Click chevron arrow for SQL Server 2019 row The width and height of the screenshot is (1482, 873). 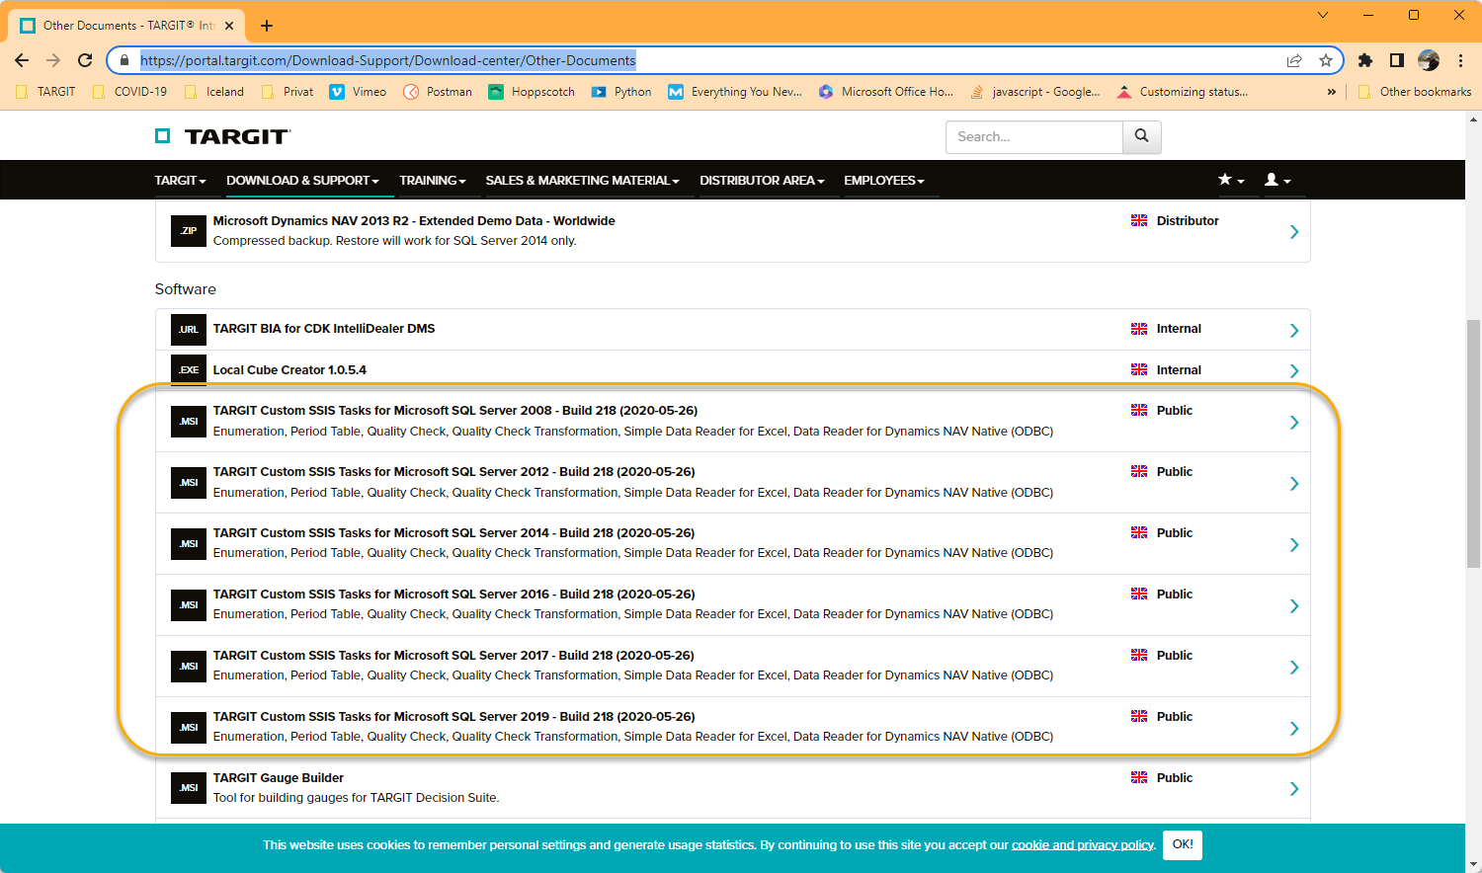[1293, 729]
